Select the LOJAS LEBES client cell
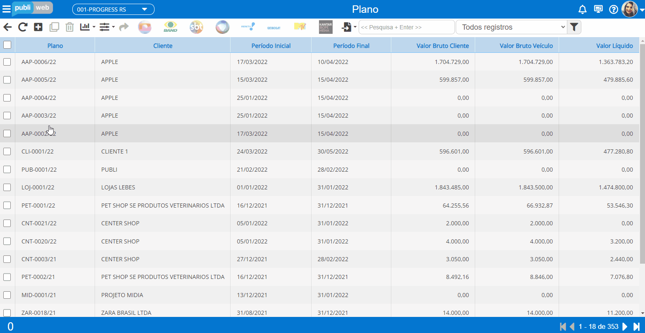The width and height of the screenshot is (645, 333). tap(163, 187)
